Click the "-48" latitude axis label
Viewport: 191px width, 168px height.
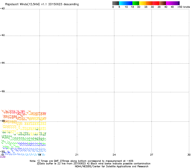click(2, 121)
